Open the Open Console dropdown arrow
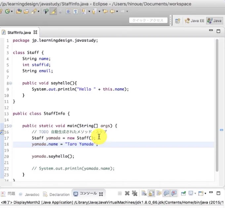The image size is (225, 208). tap(205, 194)
